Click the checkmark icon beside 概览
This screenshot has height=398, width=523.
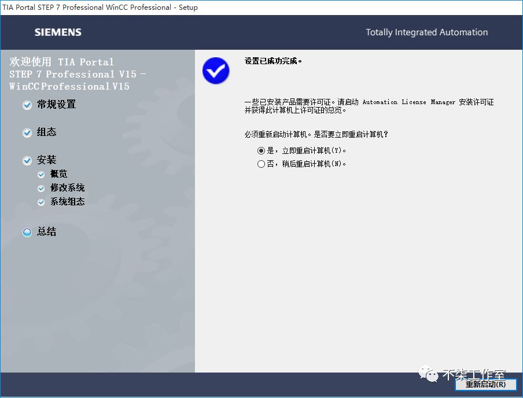click(x=41, y=175)
